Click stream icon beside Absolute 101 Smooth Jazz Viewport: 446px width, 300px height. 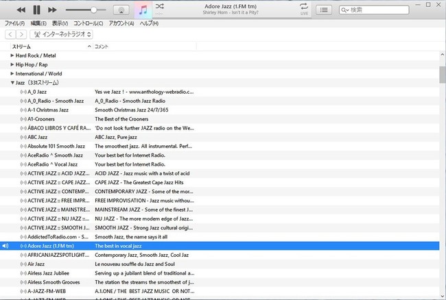[x=23, y=146]
